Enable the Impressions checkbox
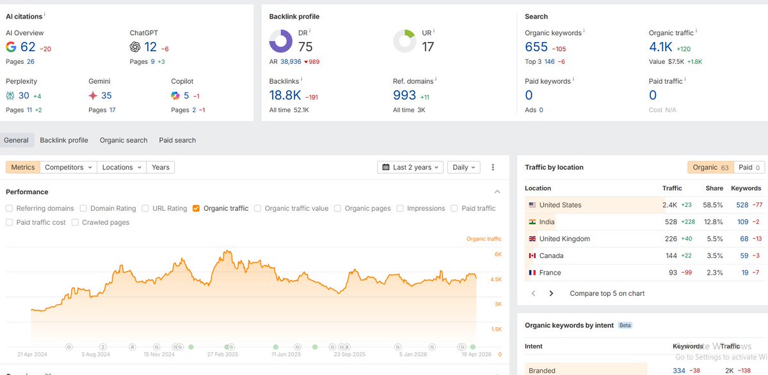Image resolution: width=768 pixels, height=375 pixels. 400,208
